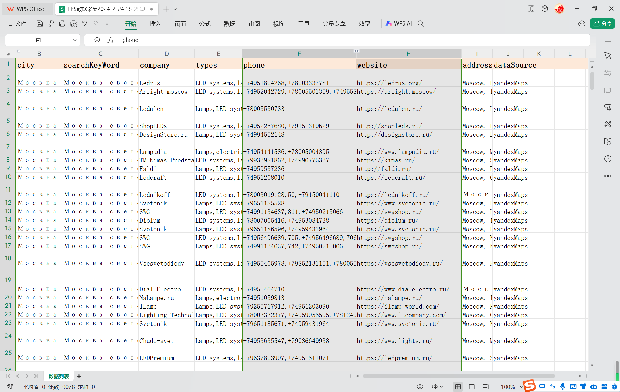This screenshot has height=392, width=620.
Task: Click the Redo arrow icon
Action: pyautogui.click(x=96, y=24)
